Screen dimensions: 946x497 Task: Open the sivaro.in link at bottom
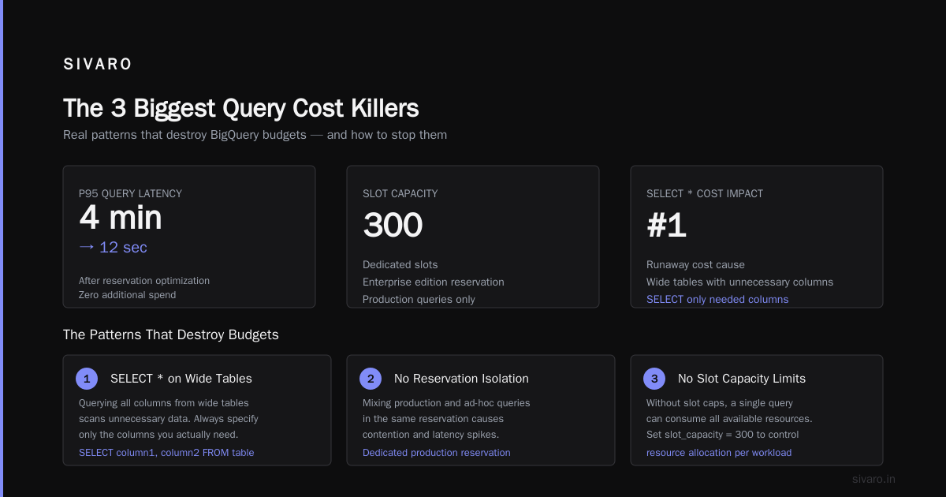[x=873, y=479]
